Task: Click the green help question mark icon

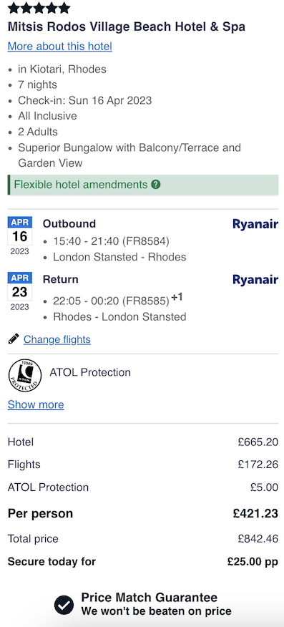Action: tap(156, 185)
